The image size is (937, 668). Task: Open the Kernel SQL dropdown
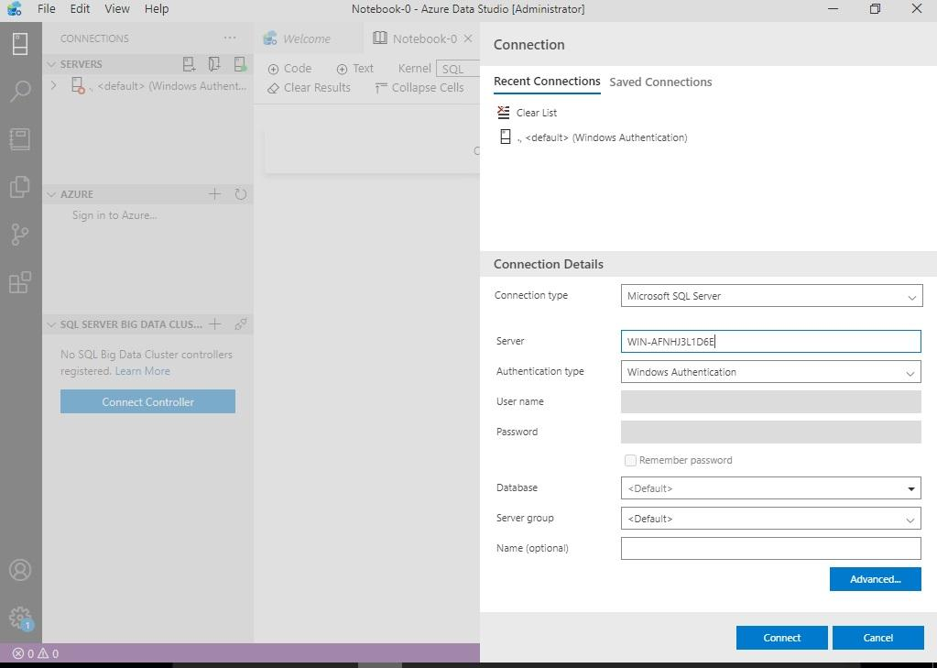458,69
